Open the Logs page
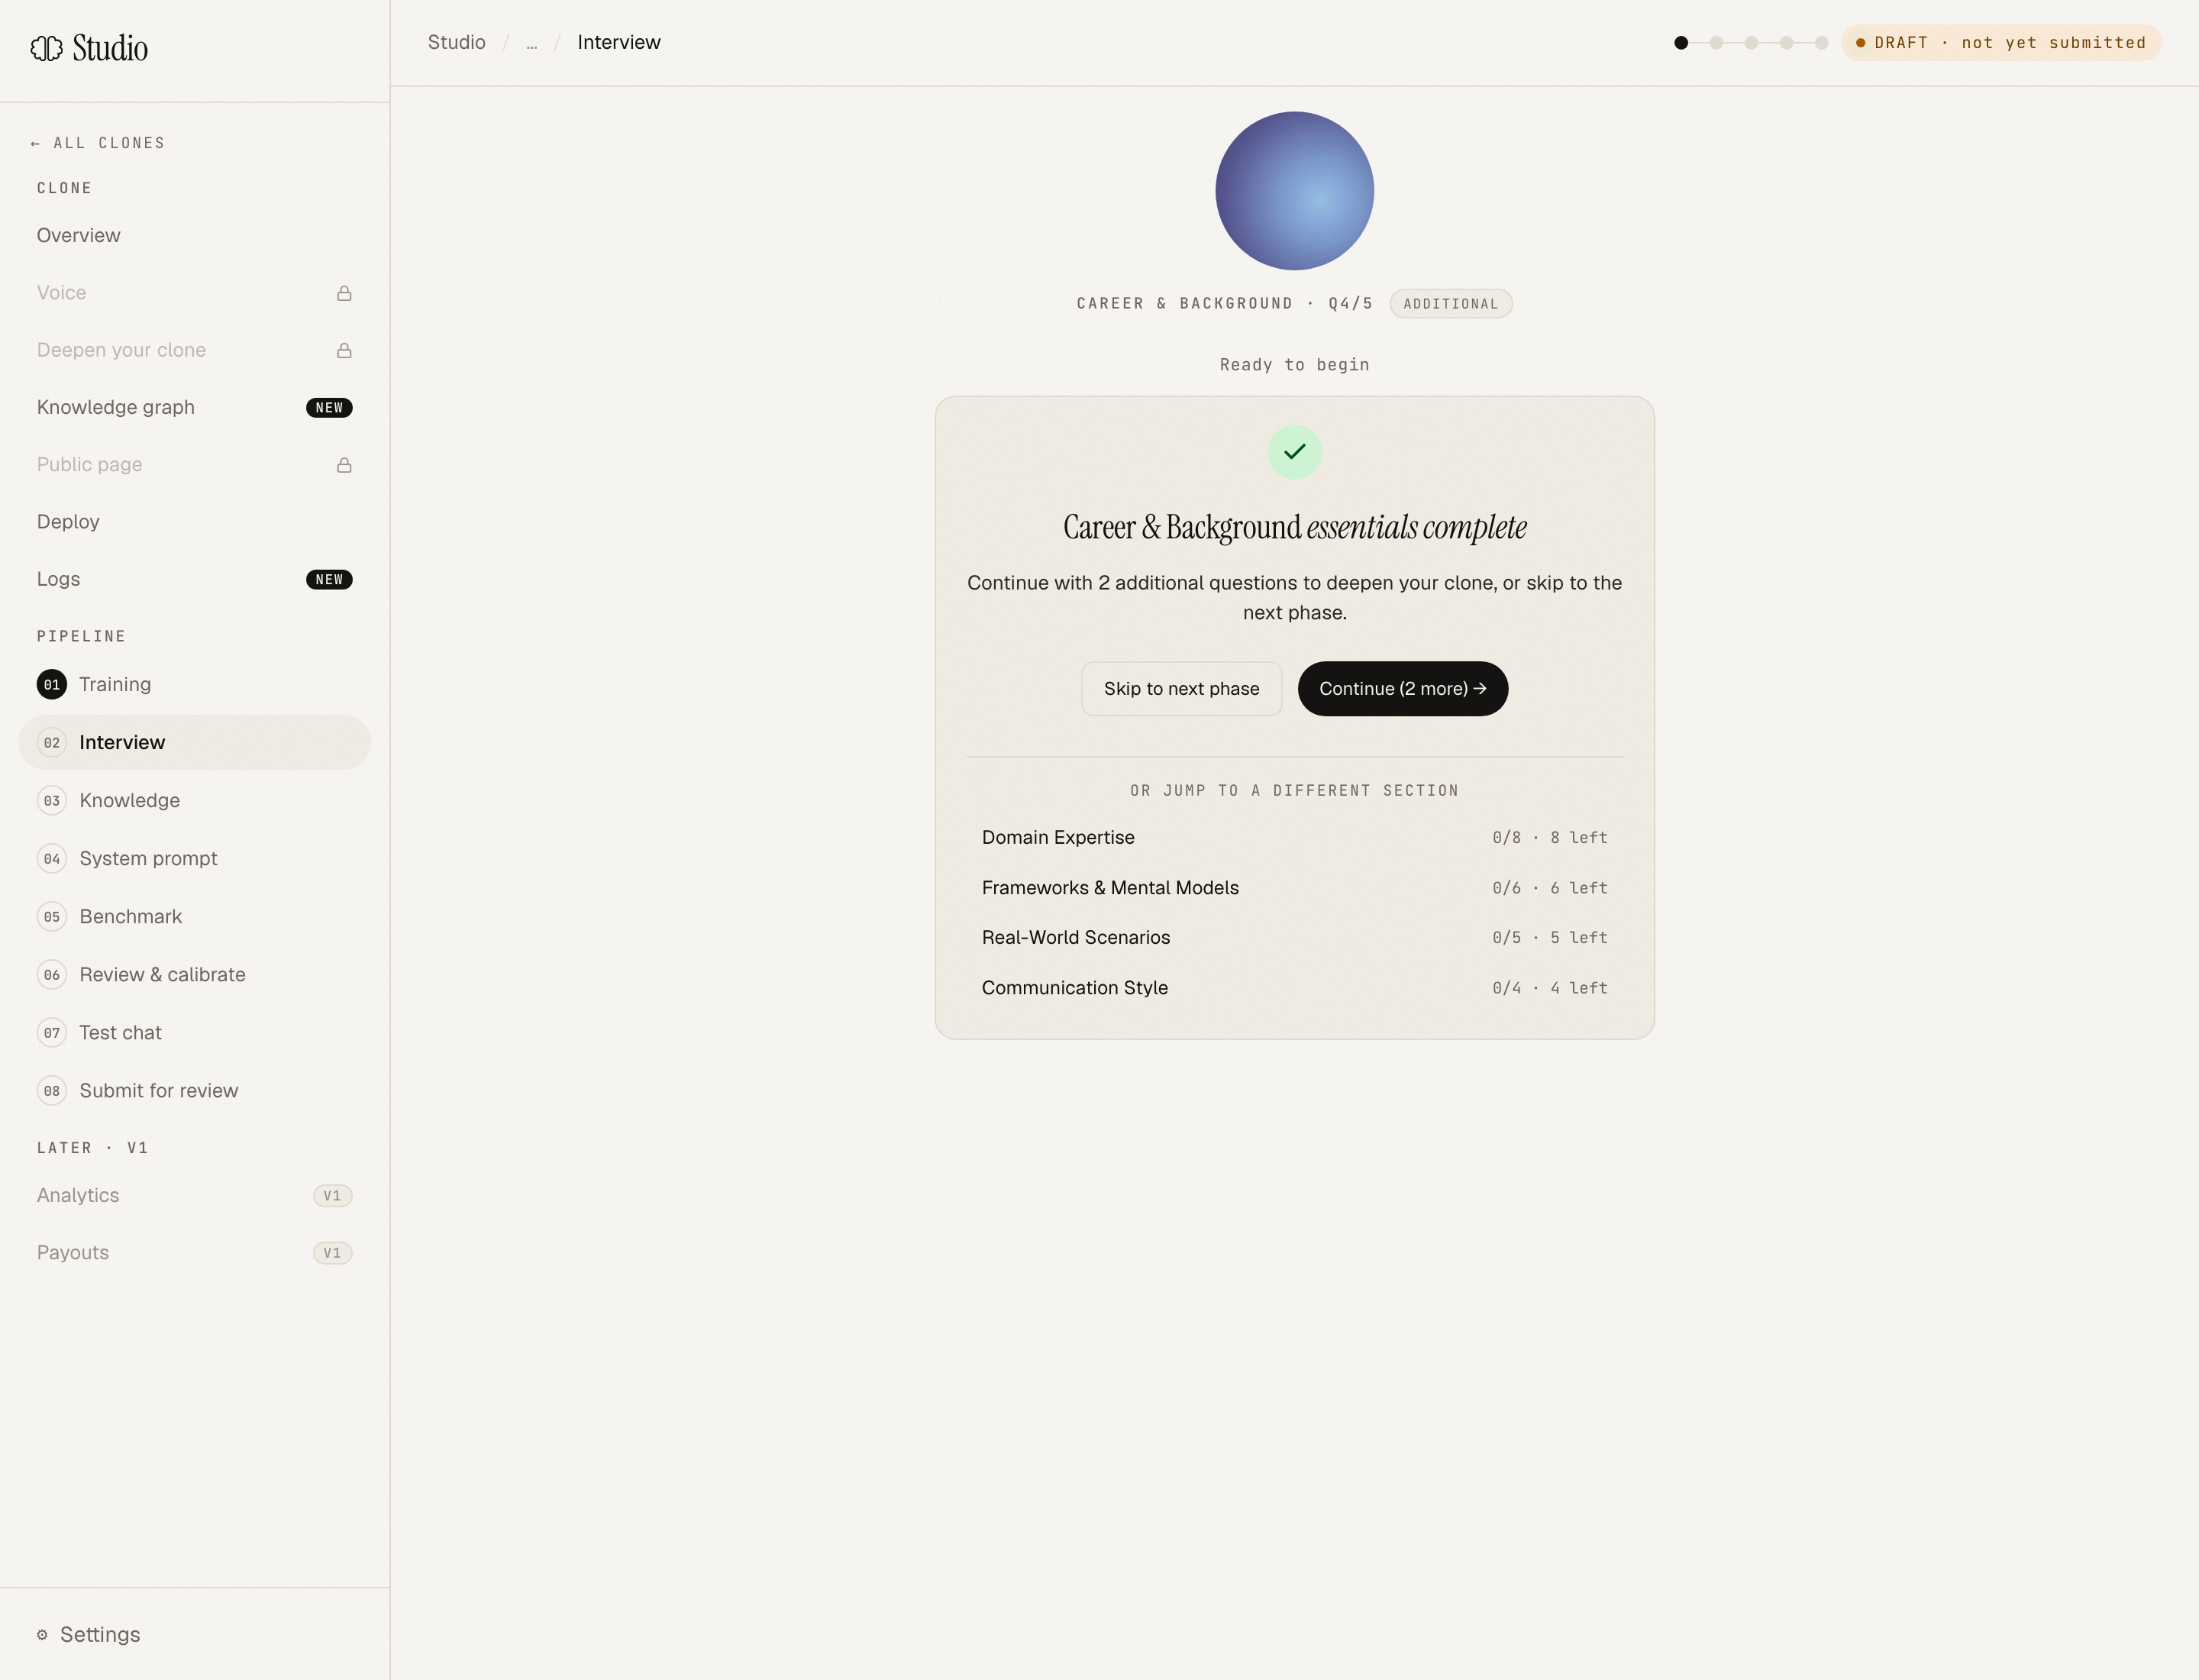 tap(194, 580)
